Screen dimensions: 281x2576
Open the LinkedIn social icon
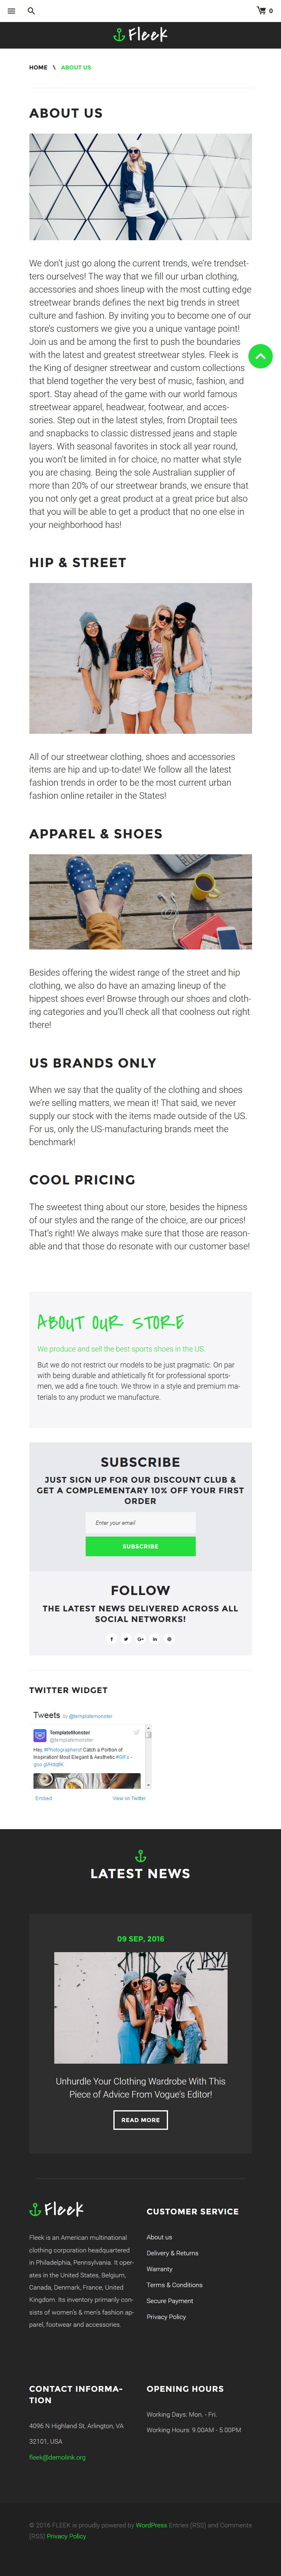tap(155, 1639)
